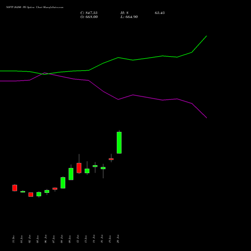The height and width of the screenshot is (251, 251).
Task: Select the red candle for 31 Dec
Action: pyautogui.click(x=15, y=188)
